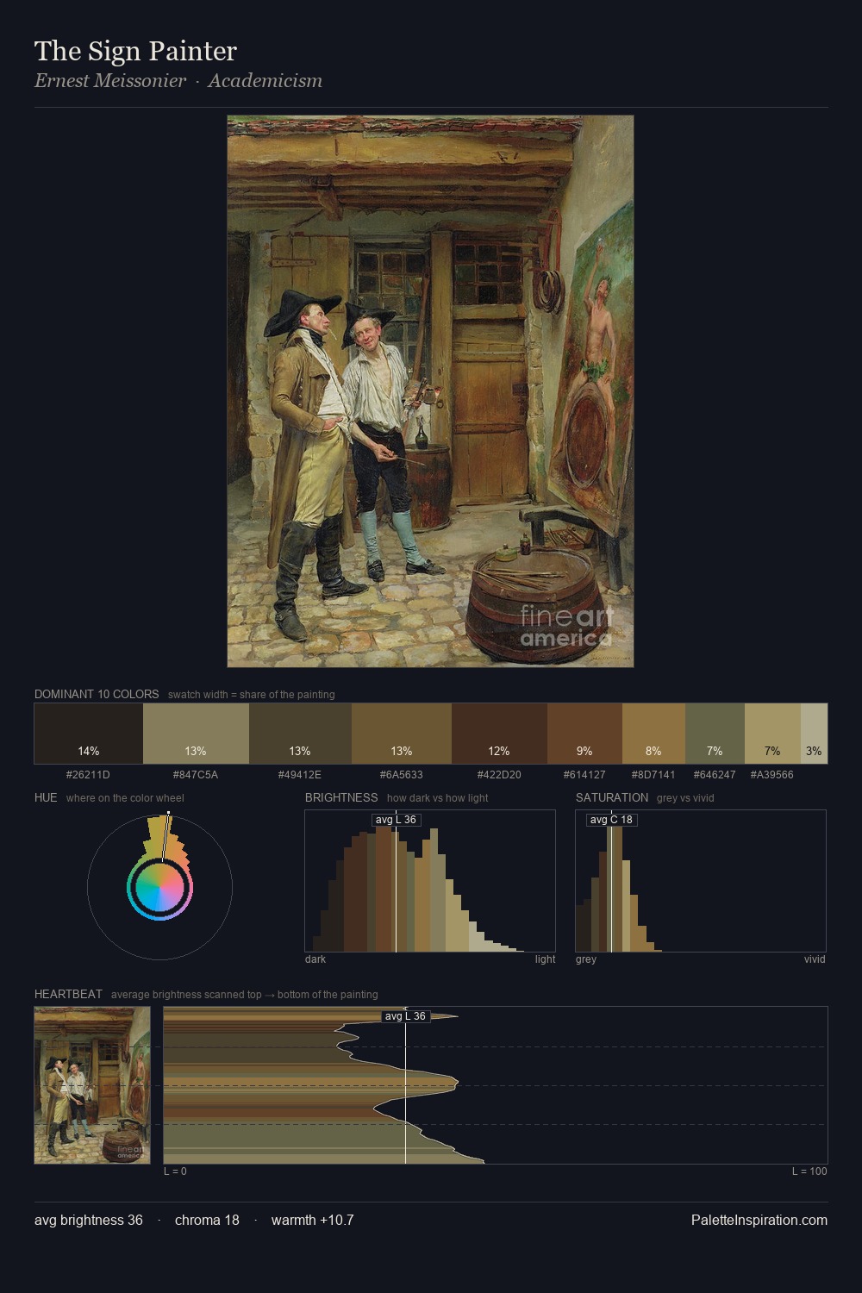The image size is (862, 1293).
Task: Click the 'chroma 18' footer stat
Action: tap(207, 1220)
